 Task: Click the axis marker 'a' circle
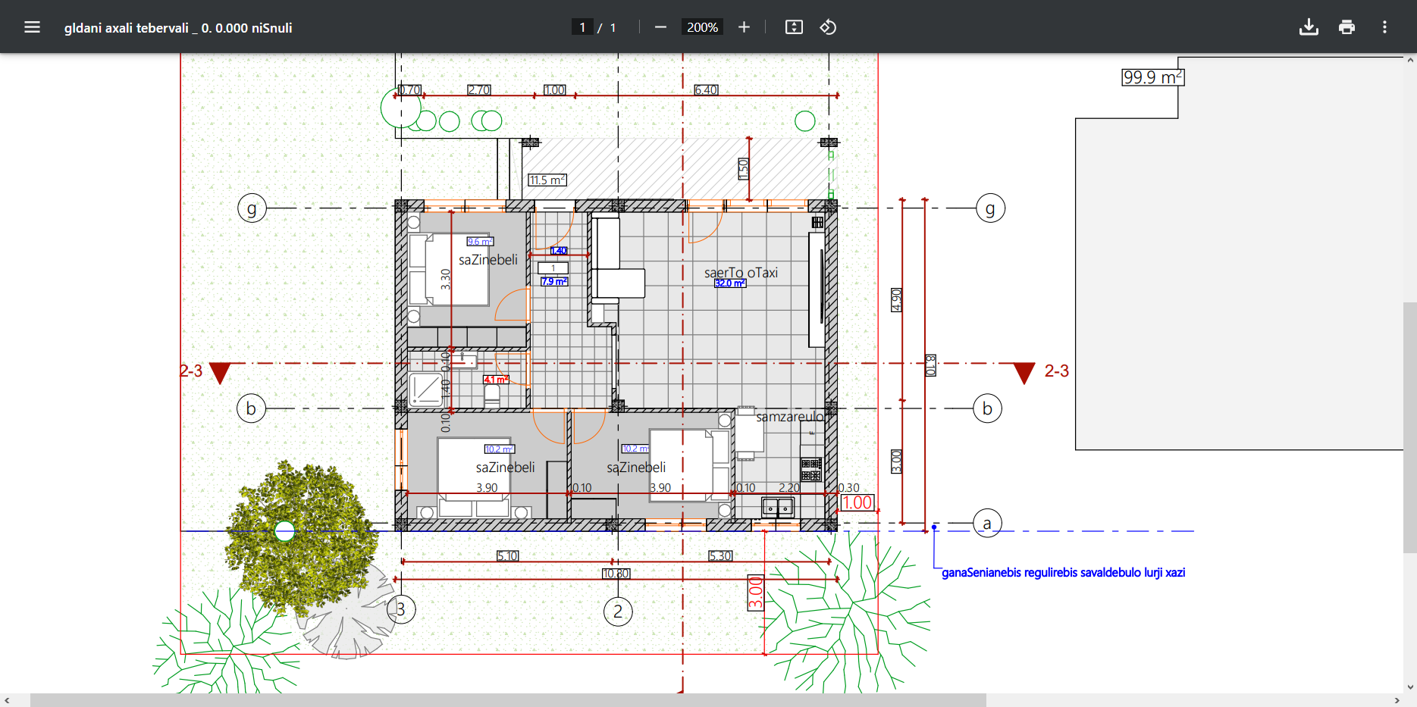(x=987, y=523)
